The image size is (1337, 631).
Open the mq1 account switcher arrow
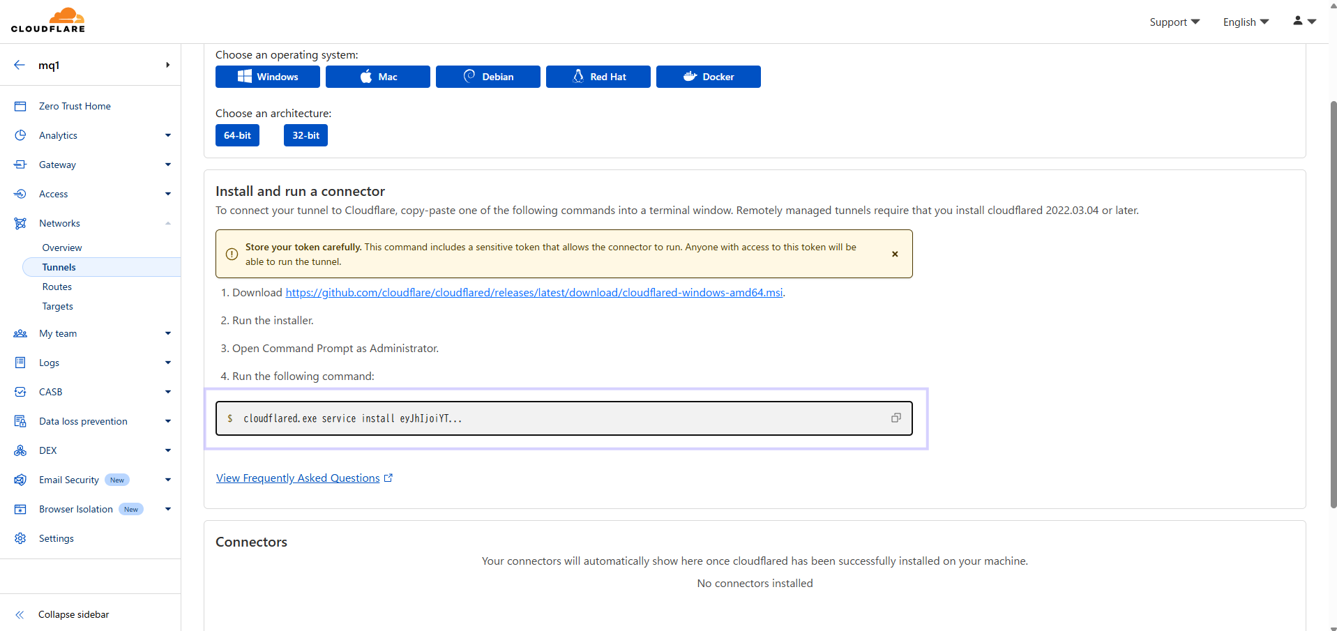[x=167, y=65]
